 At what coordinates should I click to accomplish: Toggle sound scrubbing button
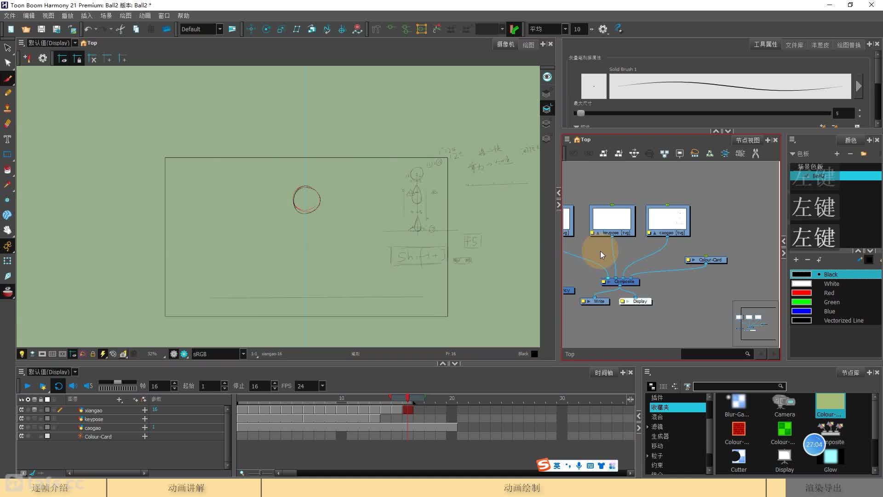pyautogui.click(x=88, y=386)
